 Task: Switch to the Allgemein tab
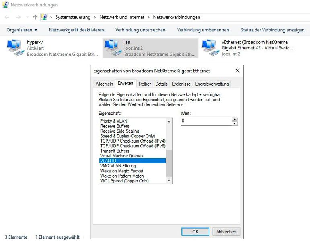tap(105, 84)
